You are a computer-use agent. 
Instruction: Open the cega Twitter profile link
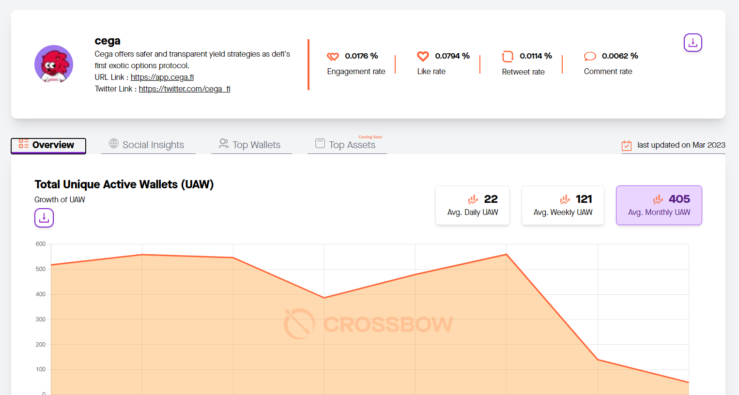pos(185,89)
